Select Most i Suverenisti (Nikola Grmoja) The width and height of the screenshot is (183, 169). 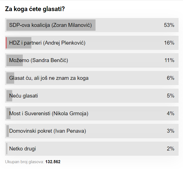coord(49,113)
